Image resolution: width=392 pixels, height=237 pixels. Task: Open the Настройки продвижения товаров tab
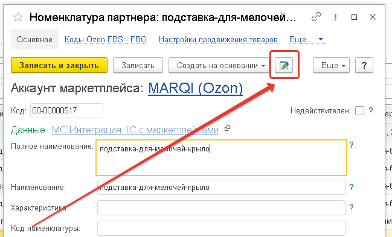pos(218,39)
